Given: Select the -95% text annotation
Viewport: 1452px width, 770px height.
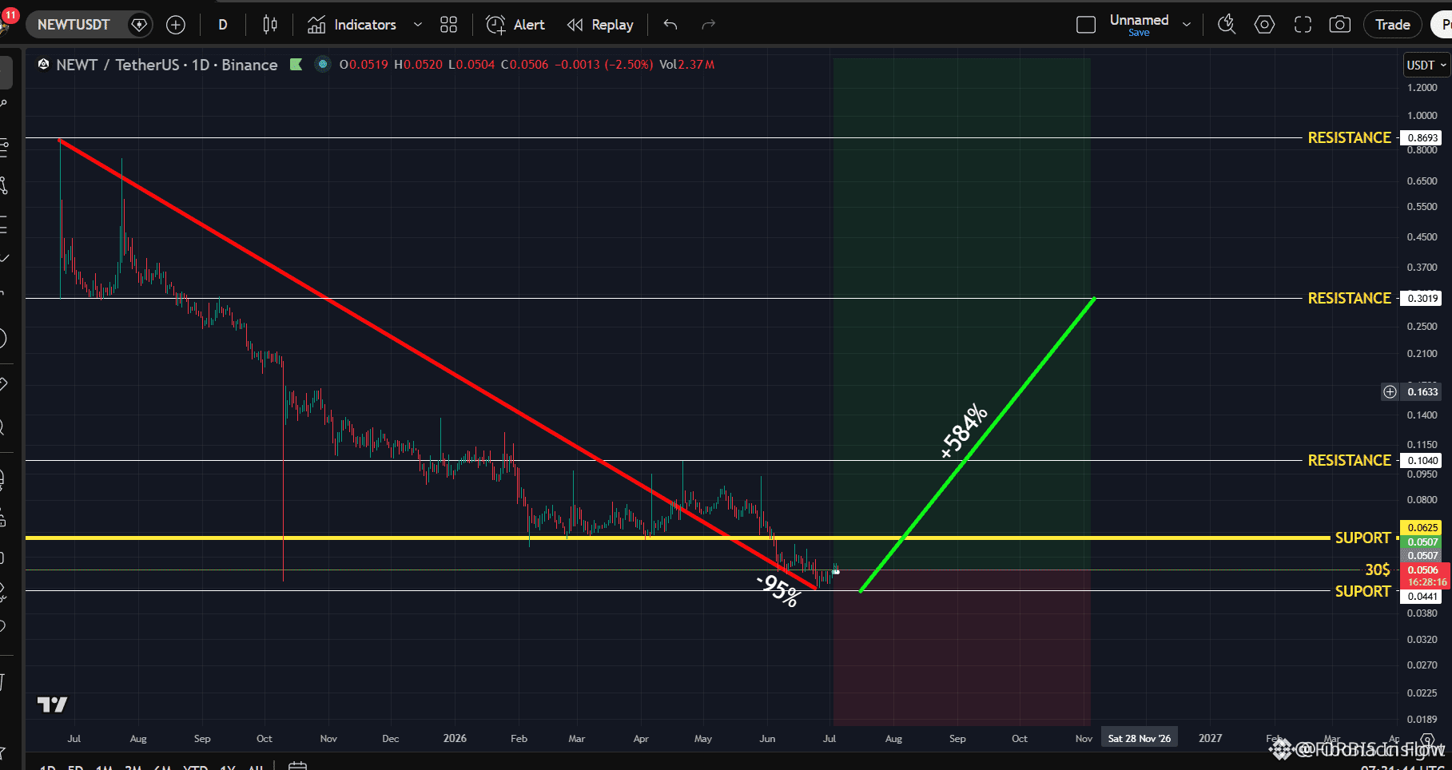Looking at the screenshot, I should point(778,590).
